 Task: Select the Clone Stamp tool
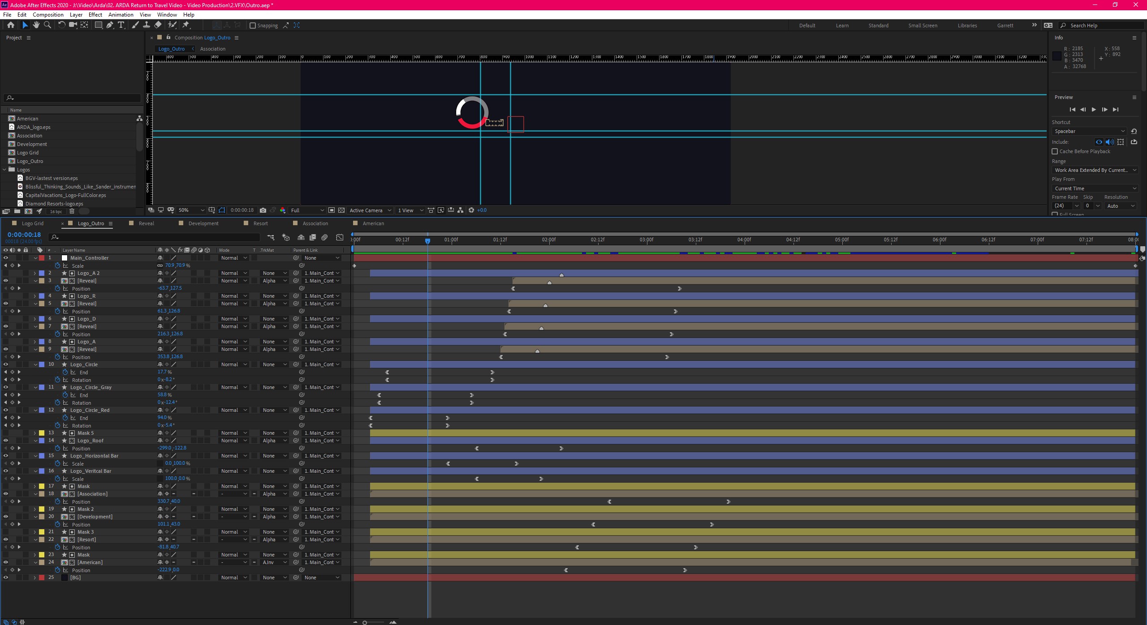[146, 25]
